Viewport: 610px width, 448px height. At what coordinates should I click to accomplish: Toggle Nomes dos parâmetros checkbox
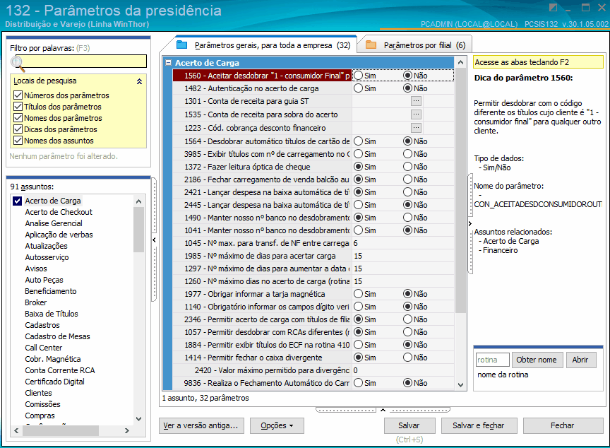[x=18, y=118]
